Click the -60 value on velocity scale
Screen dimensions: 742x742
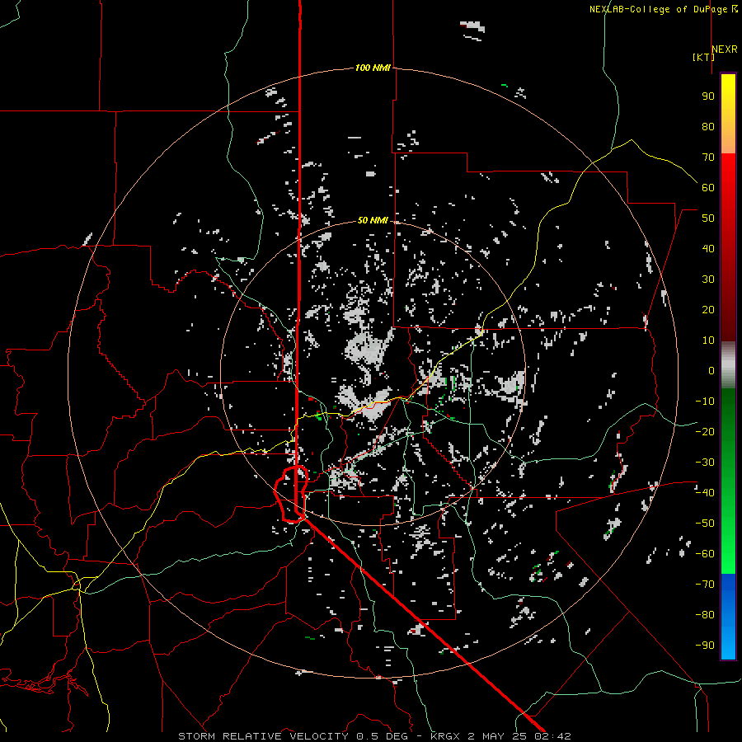705,554
